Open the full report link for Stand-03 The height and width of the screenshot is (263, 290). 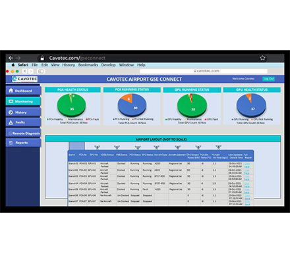click(247, 178)
